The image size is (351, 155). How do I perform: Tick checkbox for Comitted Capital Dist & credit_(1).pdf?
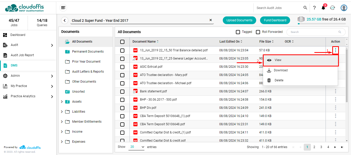pos(122,133)
